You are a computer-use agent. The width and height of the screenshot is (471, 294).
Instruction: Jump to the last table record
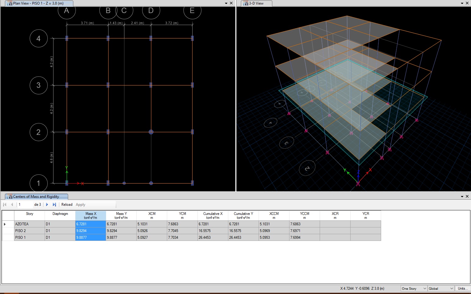[x=54, y=205]
